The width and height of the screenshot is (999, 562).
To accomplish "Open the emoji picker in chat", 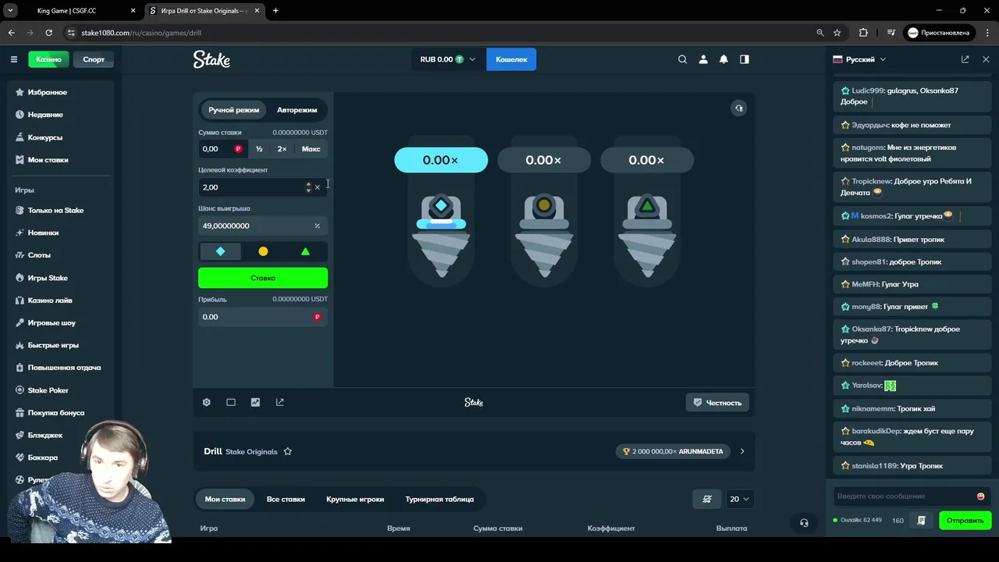I will 981,496.
